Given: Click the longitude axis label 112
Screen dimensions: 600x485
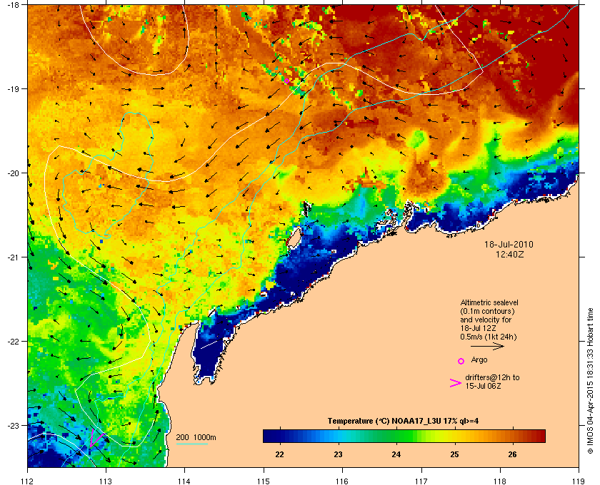Looking at the screenshot, I should click(x=27, y=481).
